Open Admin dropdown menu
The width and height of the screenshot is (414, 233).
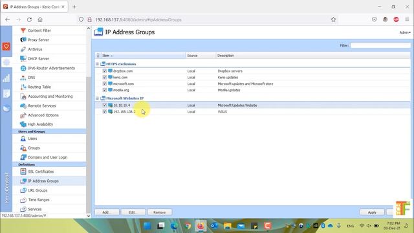[x=405, y=32]
